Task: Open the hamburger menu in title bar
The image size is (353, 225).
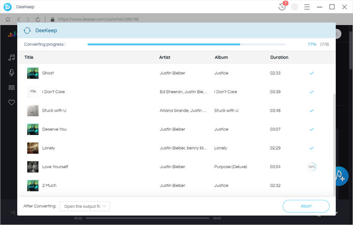Action: 307,7
